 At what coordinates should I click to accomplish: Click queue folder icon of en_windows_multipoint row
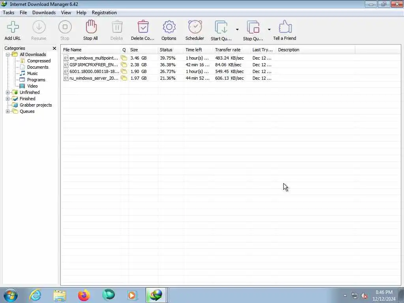tap(124, 58)
